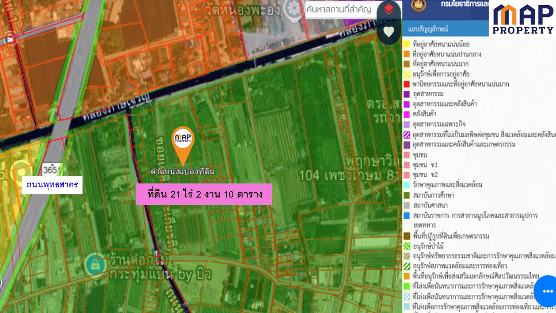Click the heart favorite icon

[388, 32]
